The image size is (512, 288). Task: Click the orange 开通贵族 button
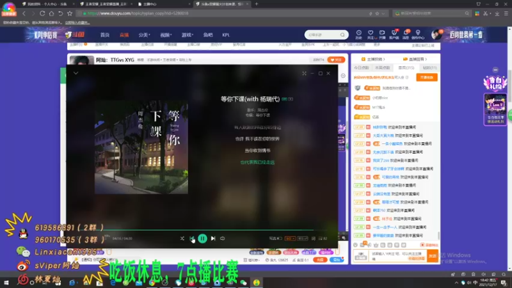click(x=427, y=77)
